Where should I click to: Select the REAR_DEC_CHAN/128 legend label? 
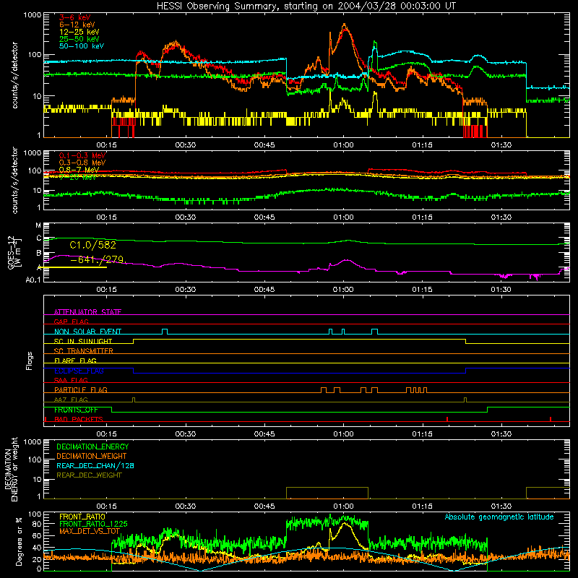click(95, 465)
